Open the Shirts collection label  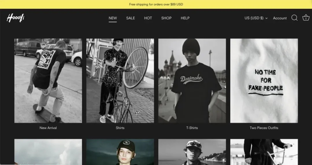tap(120, 128)
